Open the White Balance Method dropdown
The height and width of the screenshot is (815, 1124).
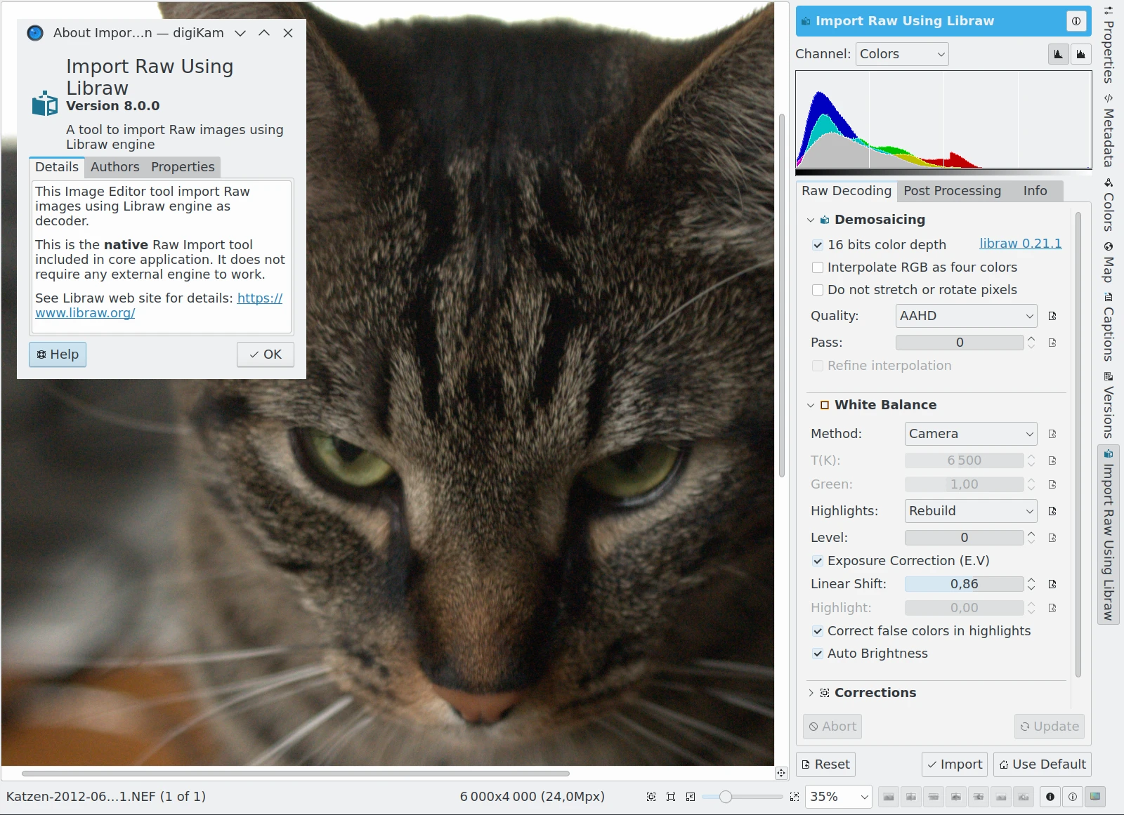coord(970,434)
